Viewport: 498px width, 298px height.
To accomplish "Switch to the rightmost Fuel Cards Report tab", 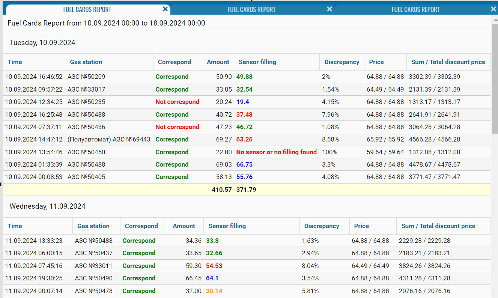I will pos(415,9).
